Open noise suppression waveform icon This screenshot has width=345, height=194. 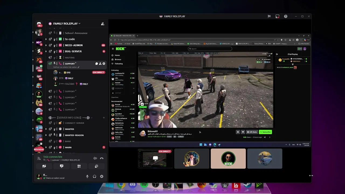[x=95, y=158]
